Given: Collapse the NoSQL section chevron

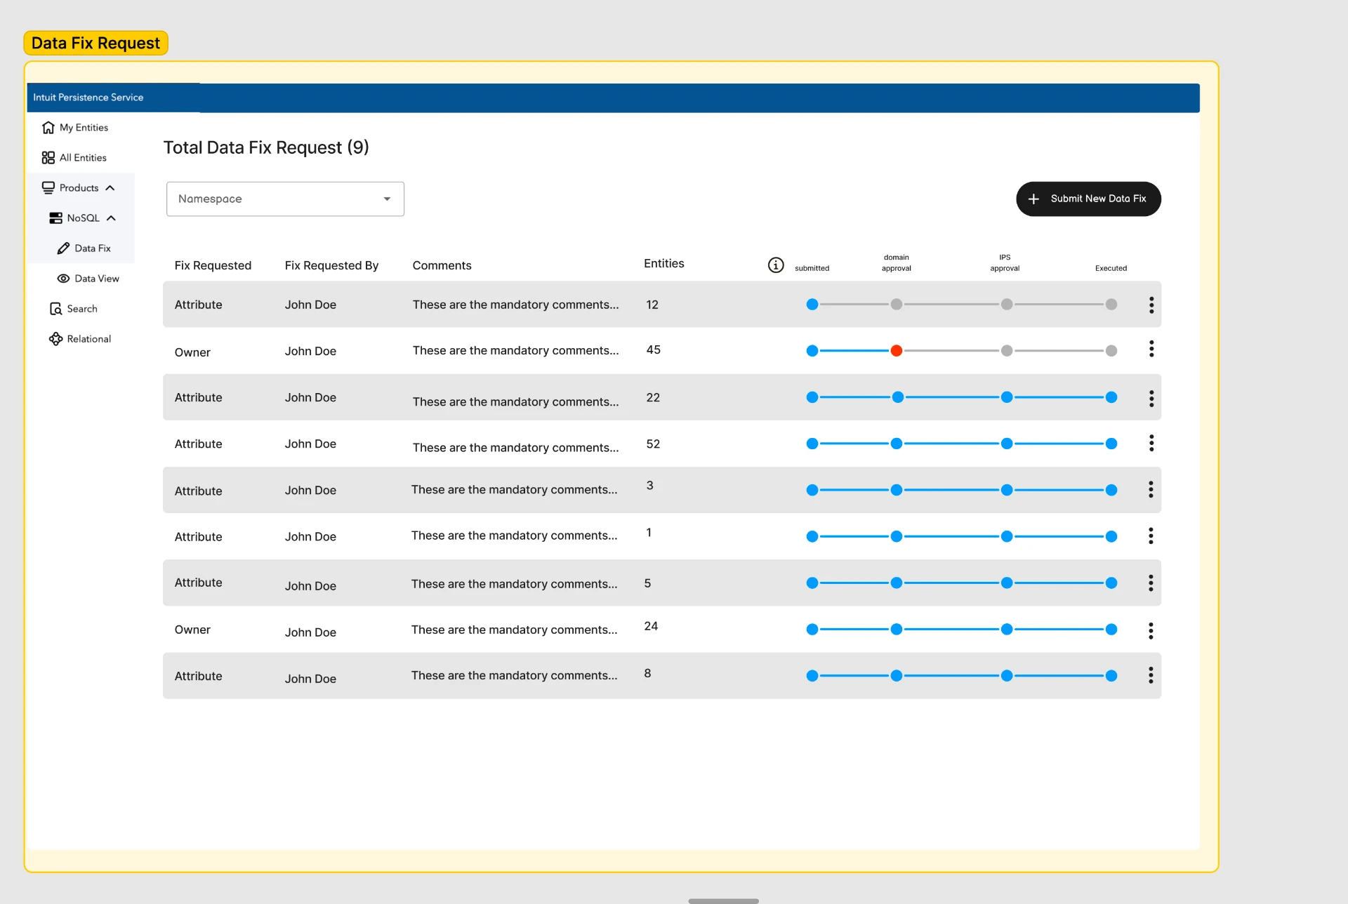Looking at the screenshot, I should coord(111,218).
